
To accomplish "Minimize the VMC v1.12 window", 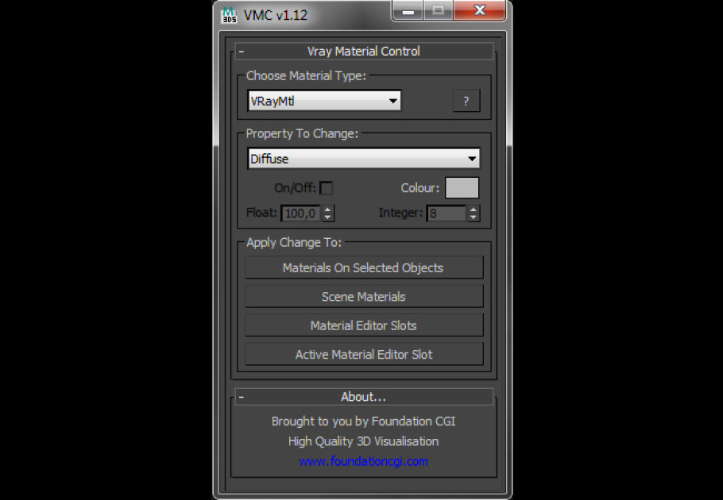I will 408,11.
